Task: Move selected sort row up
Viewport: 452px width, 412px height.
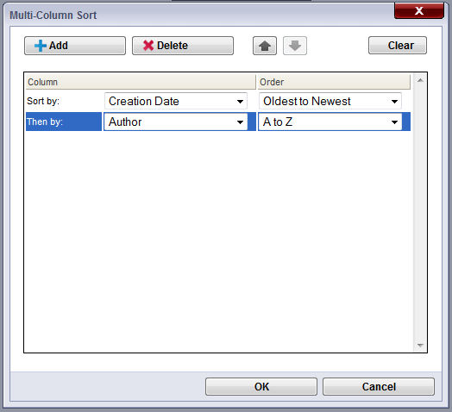Action: pos(265,46)
